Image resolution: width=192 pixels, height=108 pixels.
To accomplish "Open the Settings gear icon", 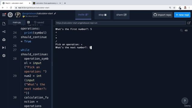I will (4, 55).
